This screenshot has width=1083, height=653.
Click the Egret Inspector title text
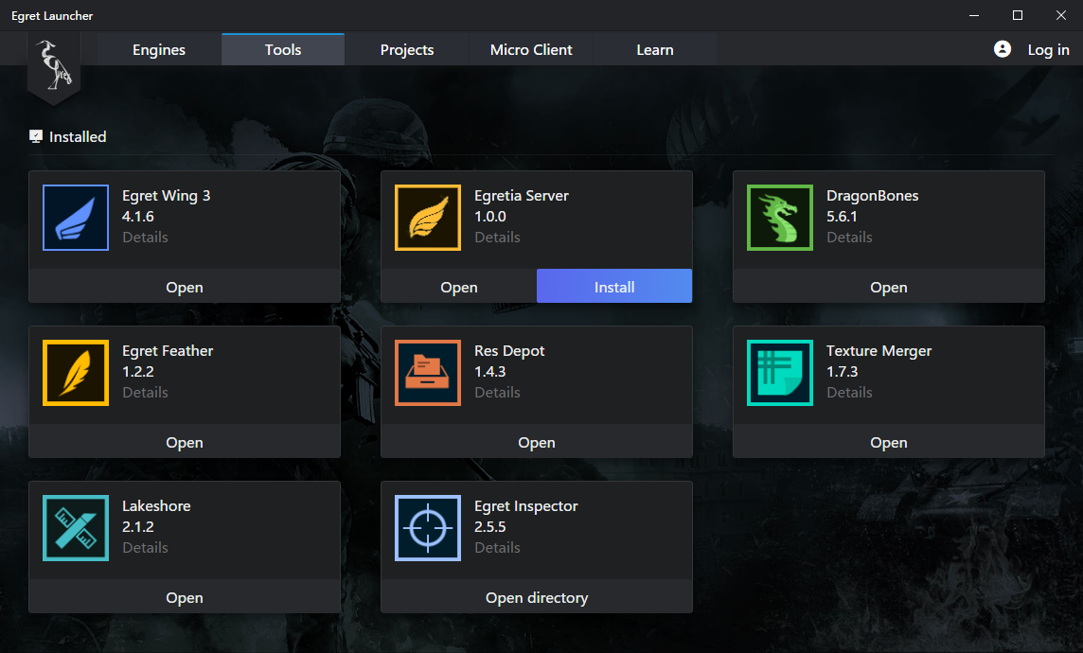526,506
